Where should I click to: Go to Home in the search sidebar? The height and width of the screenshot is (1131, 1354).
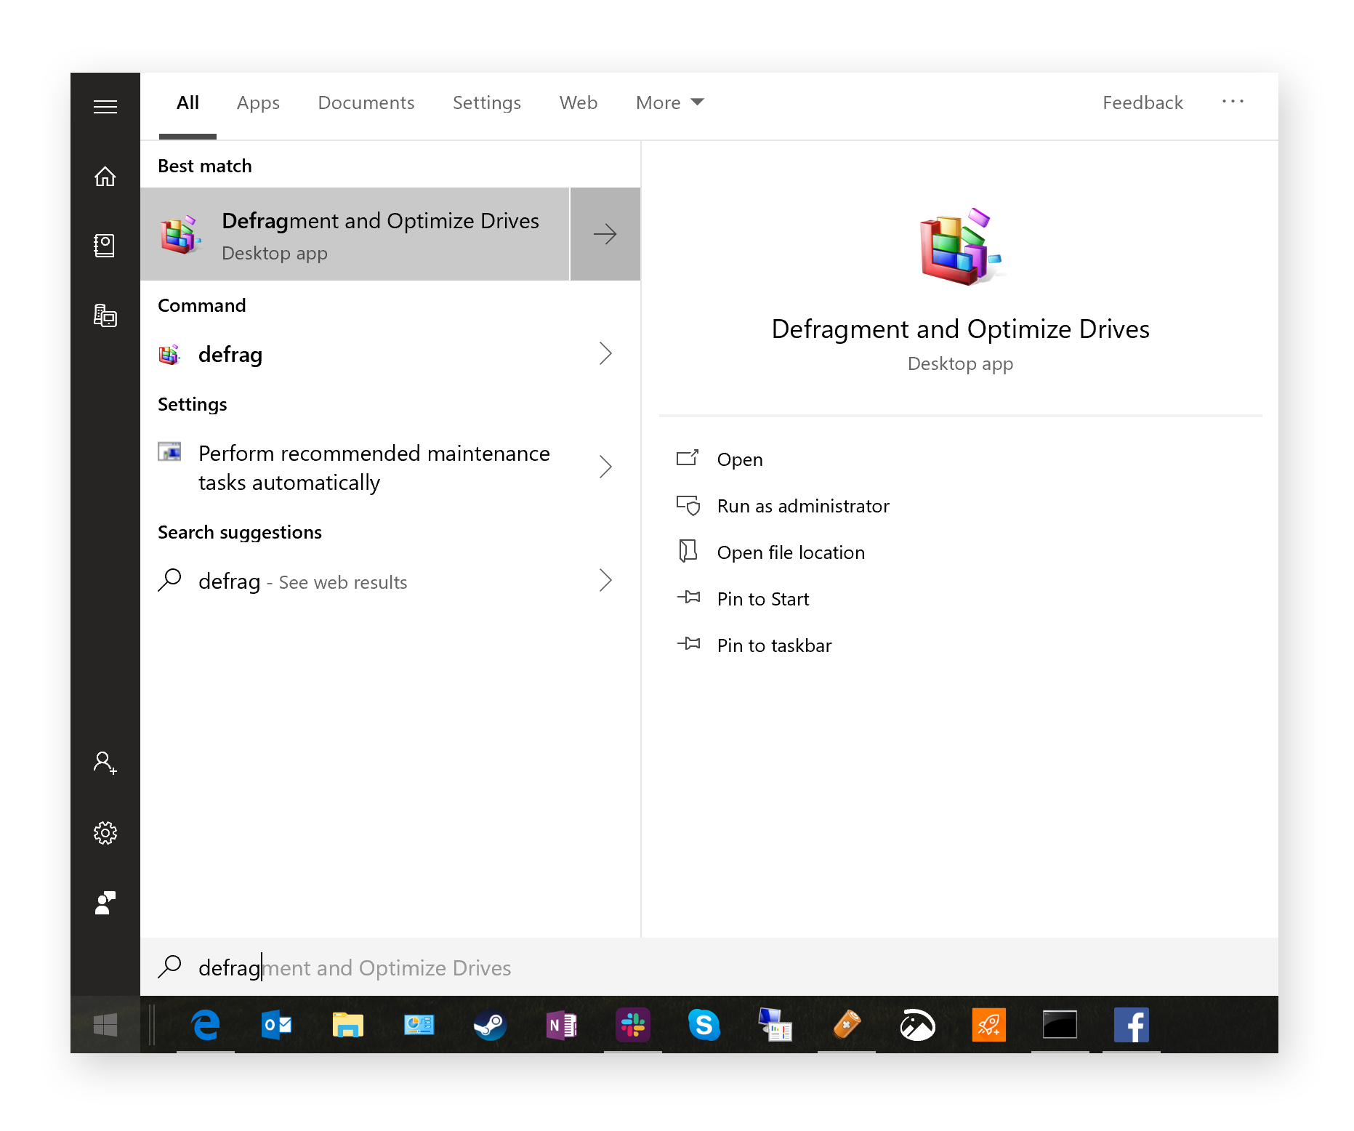[x=105, y=177]
